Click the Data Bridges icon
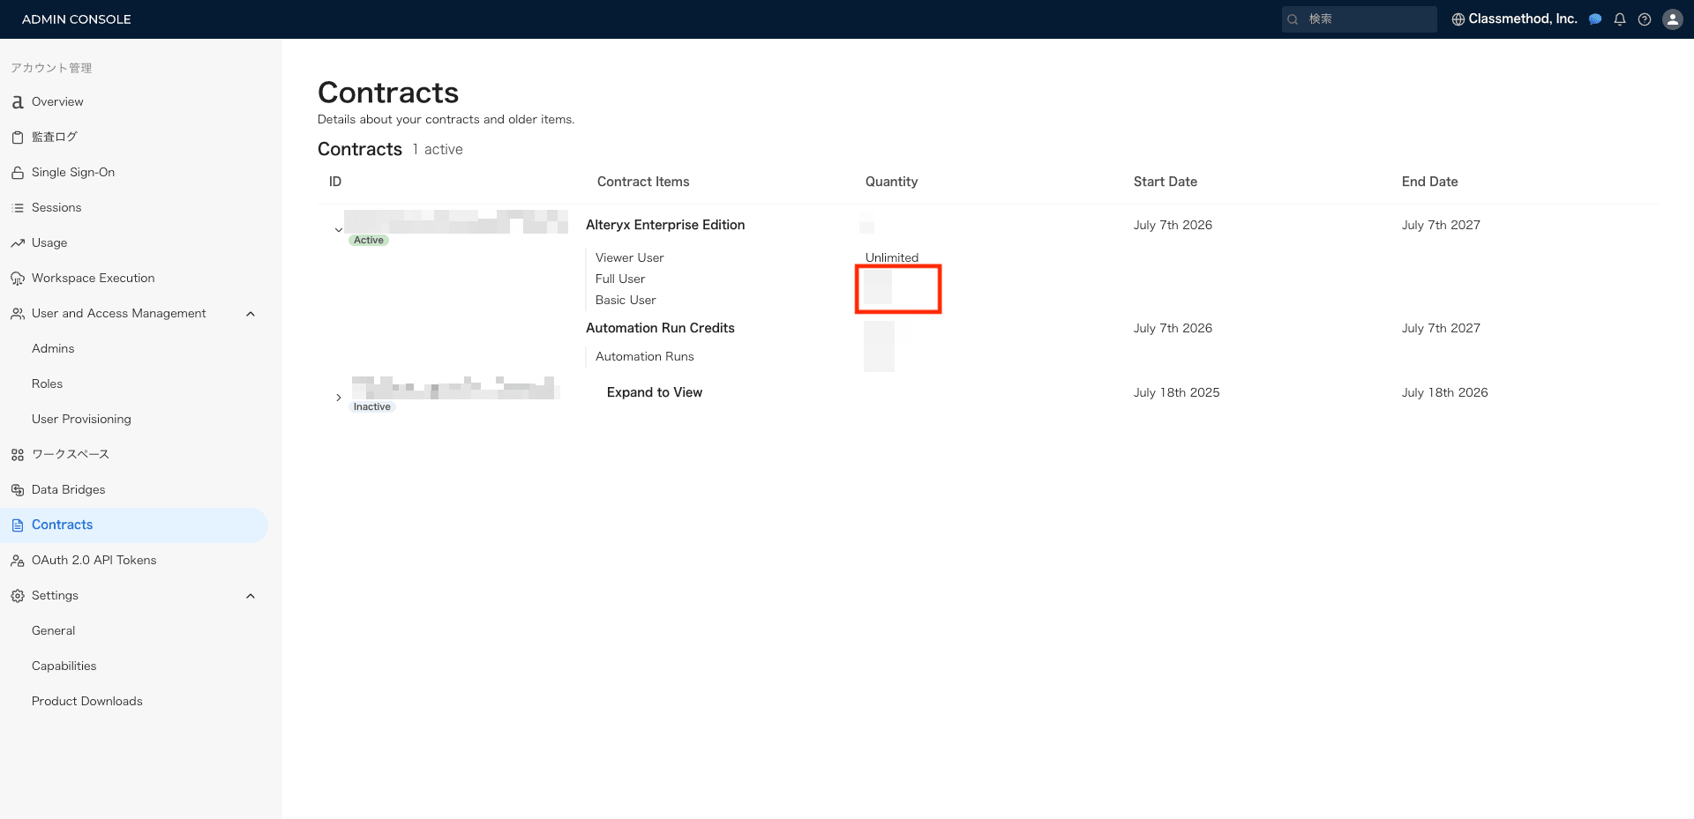Screen dimensions: 1694x819 18,490
